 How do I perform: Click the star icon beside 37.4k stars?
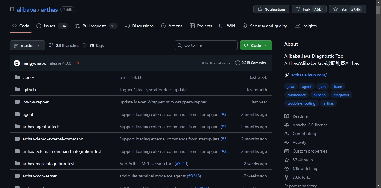coord(287,160)
